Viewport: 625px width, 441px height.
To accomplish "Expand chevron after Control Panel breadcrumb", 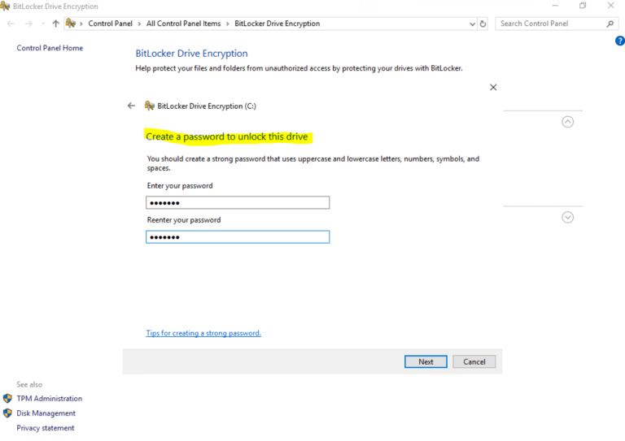I will pyautogui.click(x=139, y=24).
